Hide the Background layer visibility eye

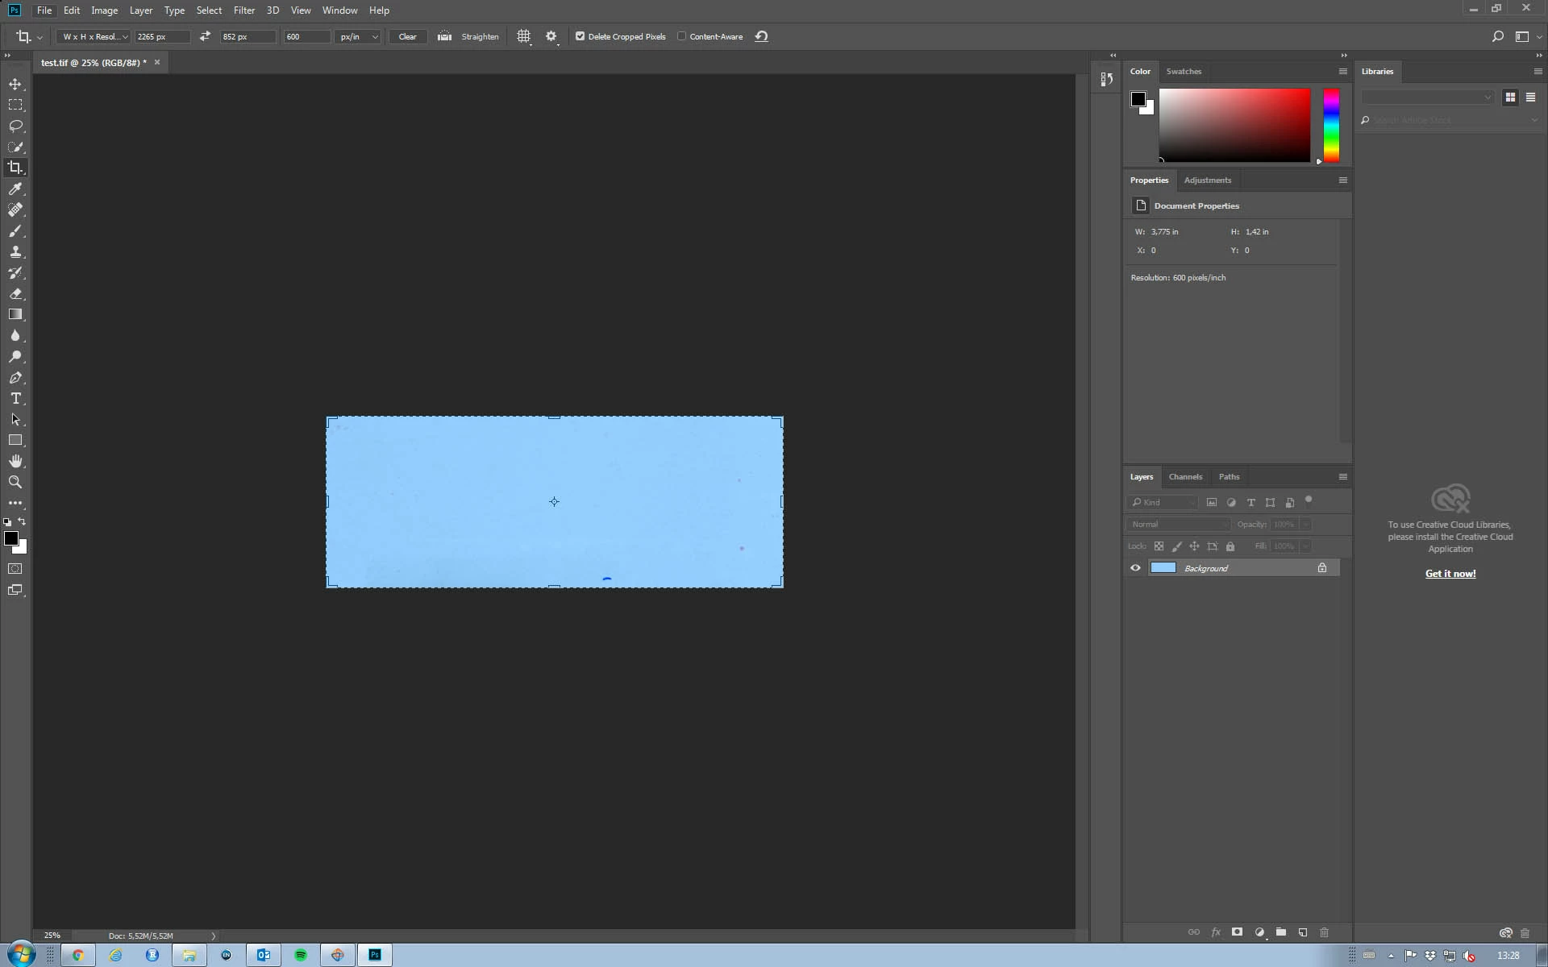coord(1135,568)
